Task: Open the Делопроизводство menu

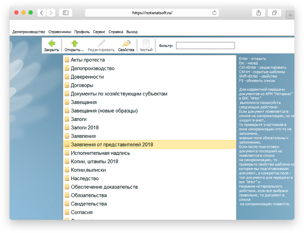Action: (x=29, y=32)
